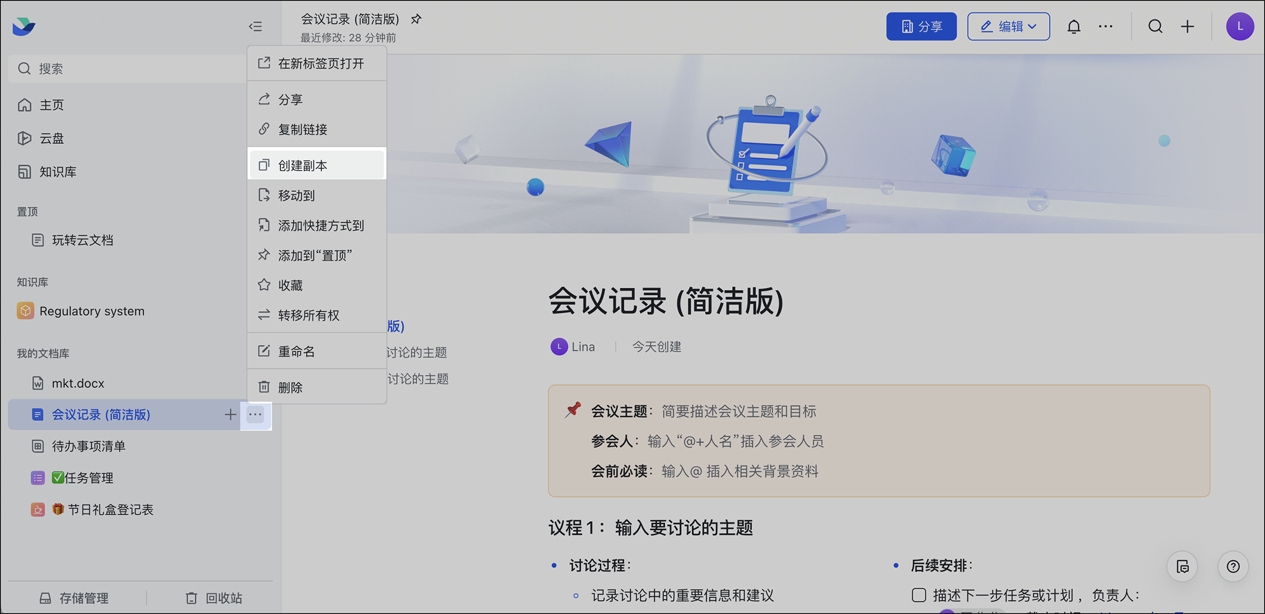
Task: Select 添加快捷方式到 menu item
Action: [317, 225]
